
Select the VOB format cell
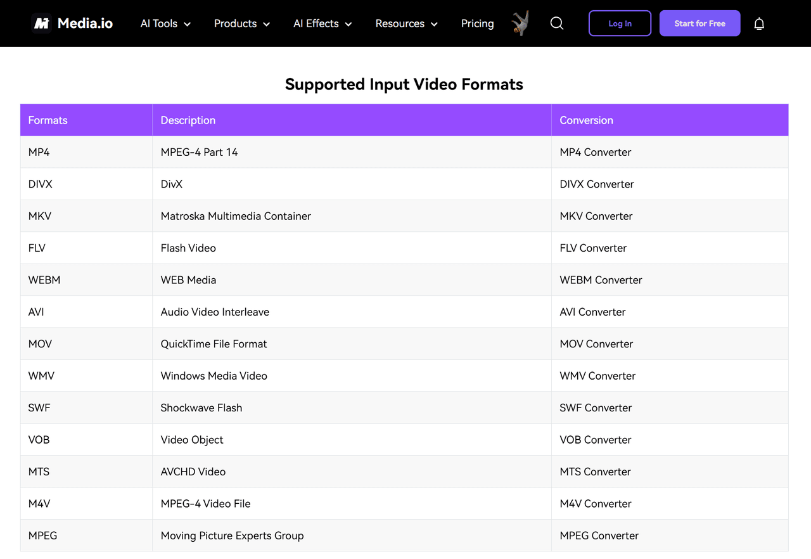(x=86, y=440)
